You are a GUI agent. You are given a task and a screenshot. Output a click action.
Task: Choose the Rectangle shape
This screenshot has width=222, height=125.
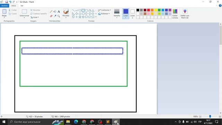(83, 10)
